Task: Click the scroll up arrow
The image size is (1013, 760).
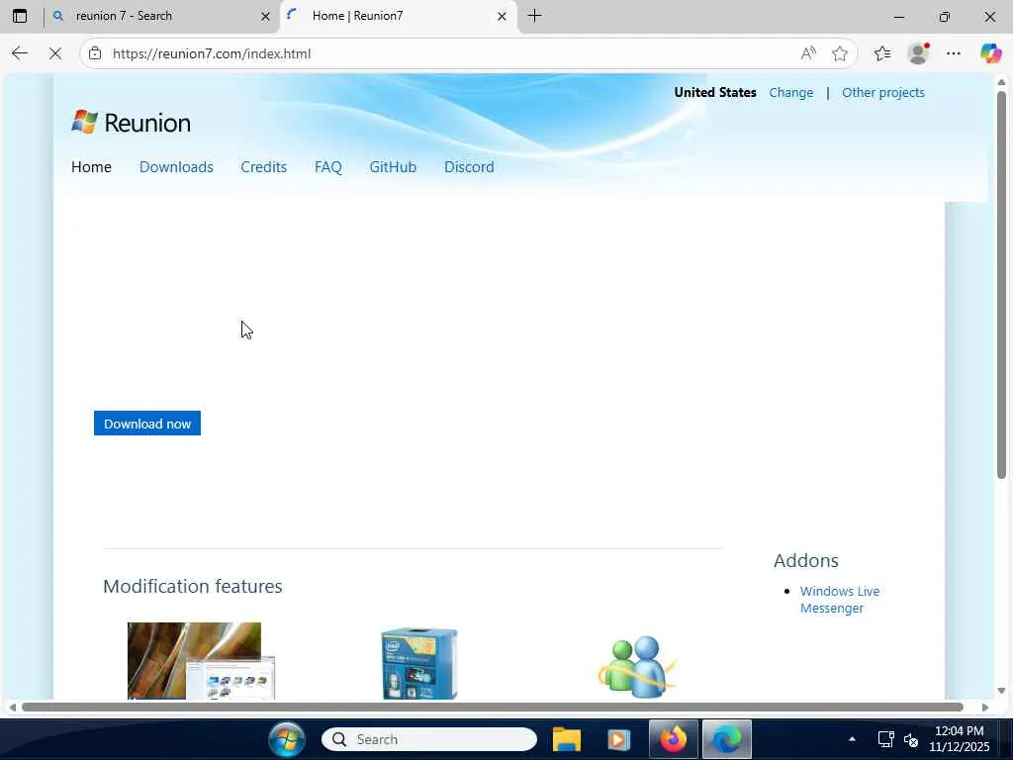Action: pyautogui.click(x=1001, y=82)
